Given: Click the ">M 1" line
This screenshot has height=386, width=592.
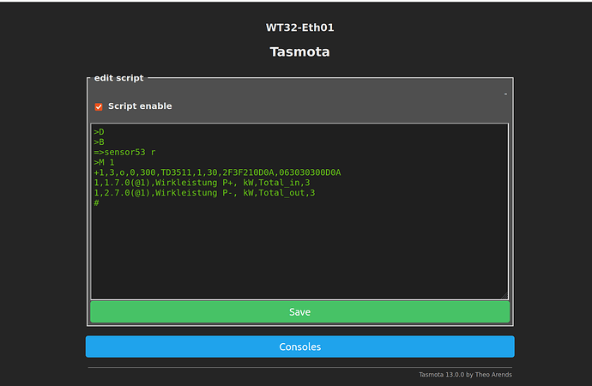Looking at the screenshot, I should click(104, 163).
